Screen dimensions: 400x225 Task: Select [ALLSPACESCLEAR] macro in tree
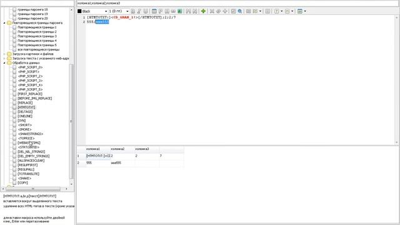tap(31, 161)
